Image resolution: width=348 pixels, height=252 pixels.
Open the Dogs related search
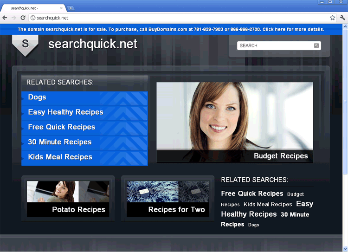pos(37,97)
